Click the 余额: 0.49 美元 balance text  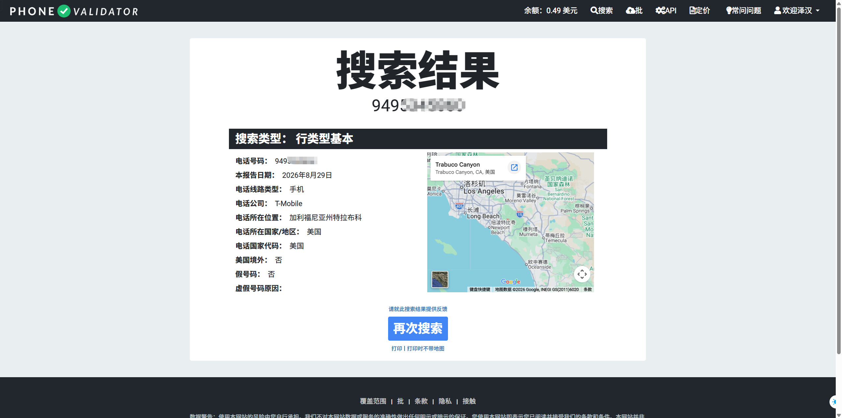pos(551,11)
